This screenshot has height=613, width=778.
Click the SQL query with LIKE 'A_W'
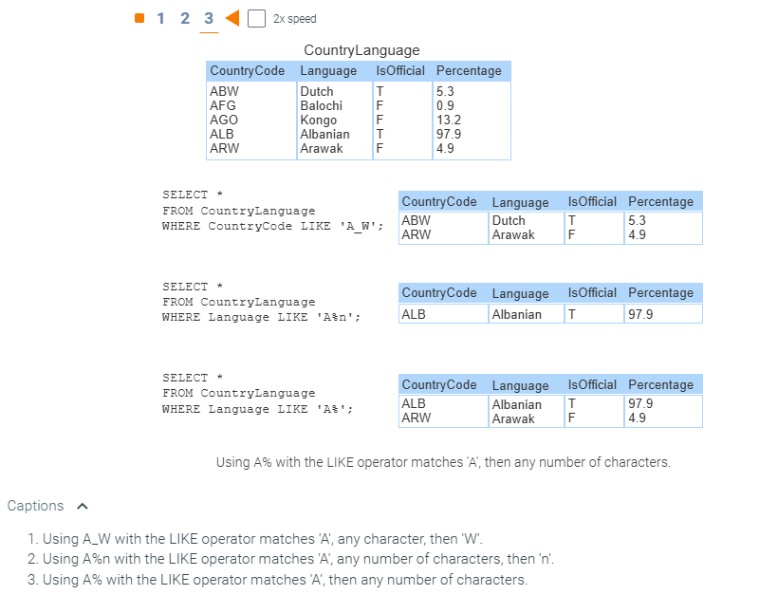point(272,211)
